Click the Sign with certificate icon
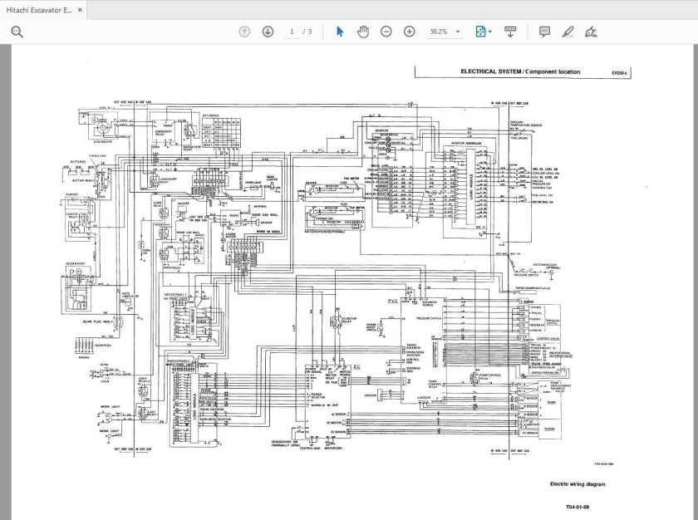 [x=591, y=33]
